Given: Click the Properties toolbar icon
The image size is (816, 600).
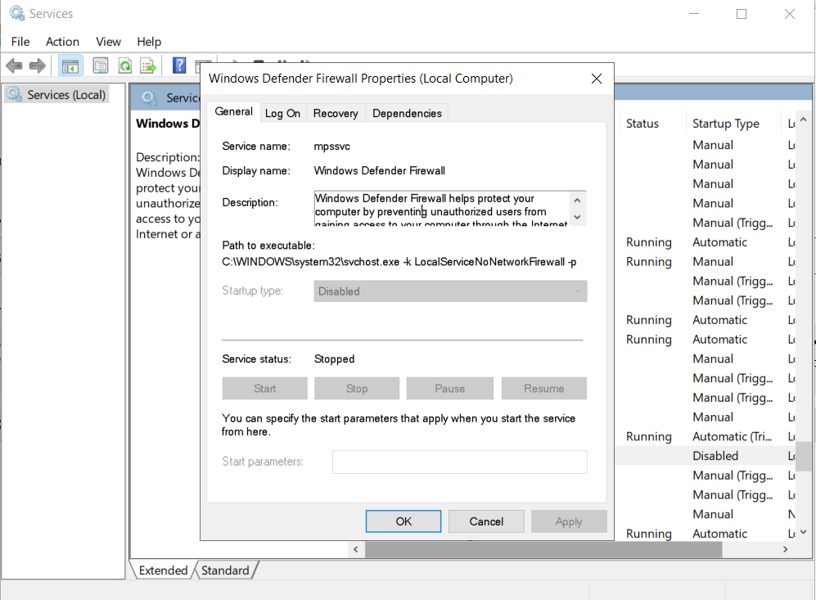Looking at the screenshot, I should pyautogui.click(x=101, y=65).
